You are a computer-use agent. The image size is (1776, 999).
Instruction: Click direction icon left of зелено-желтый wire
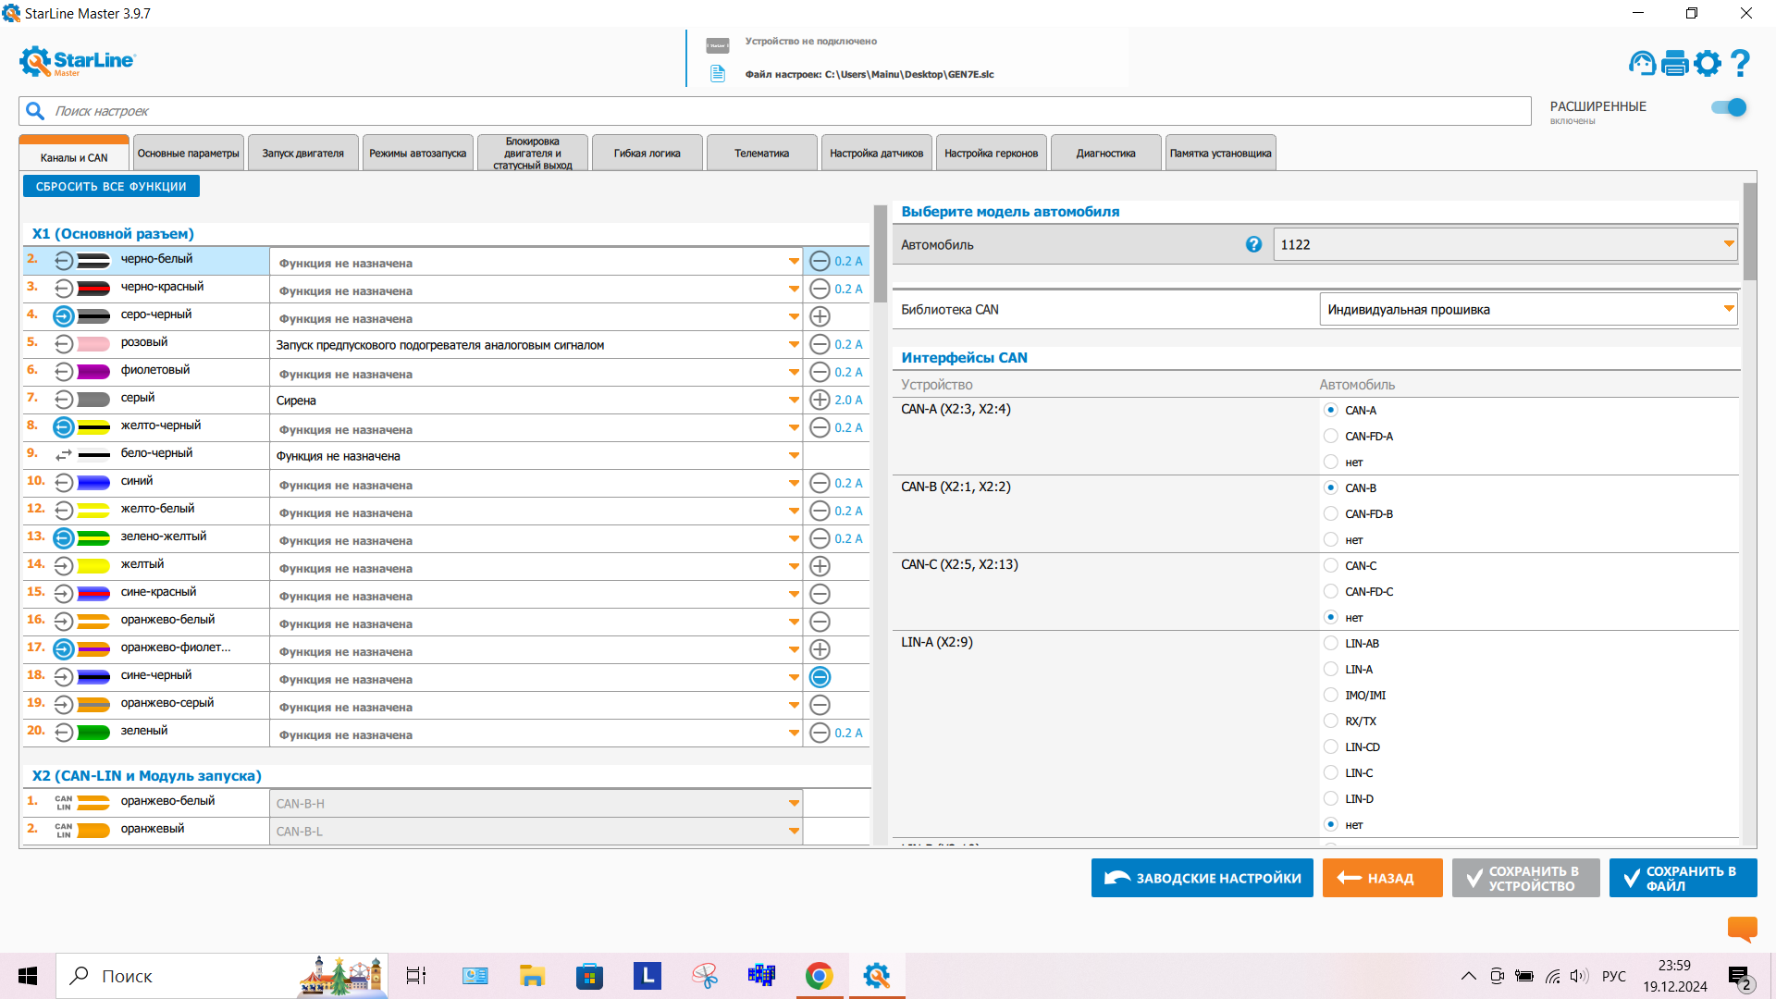pos(63,538)
